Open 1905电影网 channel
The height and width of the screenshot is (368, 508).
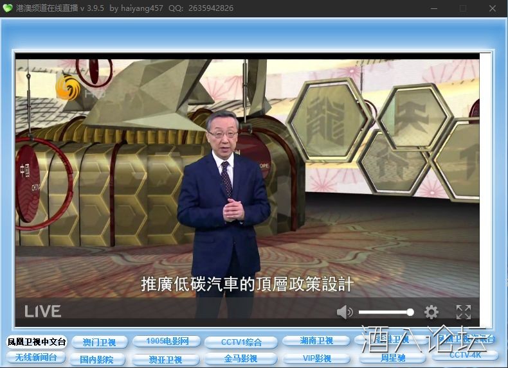[167, 341]
